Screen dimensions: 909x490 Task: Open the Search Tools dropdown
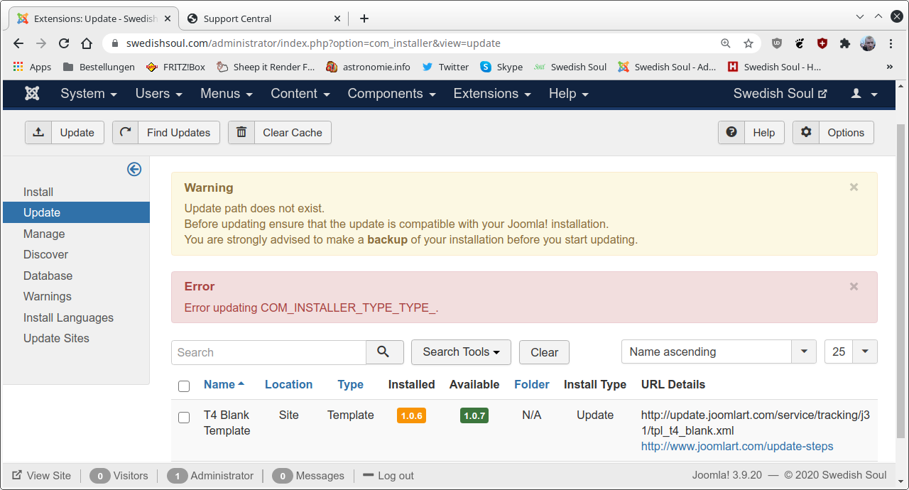click(x=461, y=352)
